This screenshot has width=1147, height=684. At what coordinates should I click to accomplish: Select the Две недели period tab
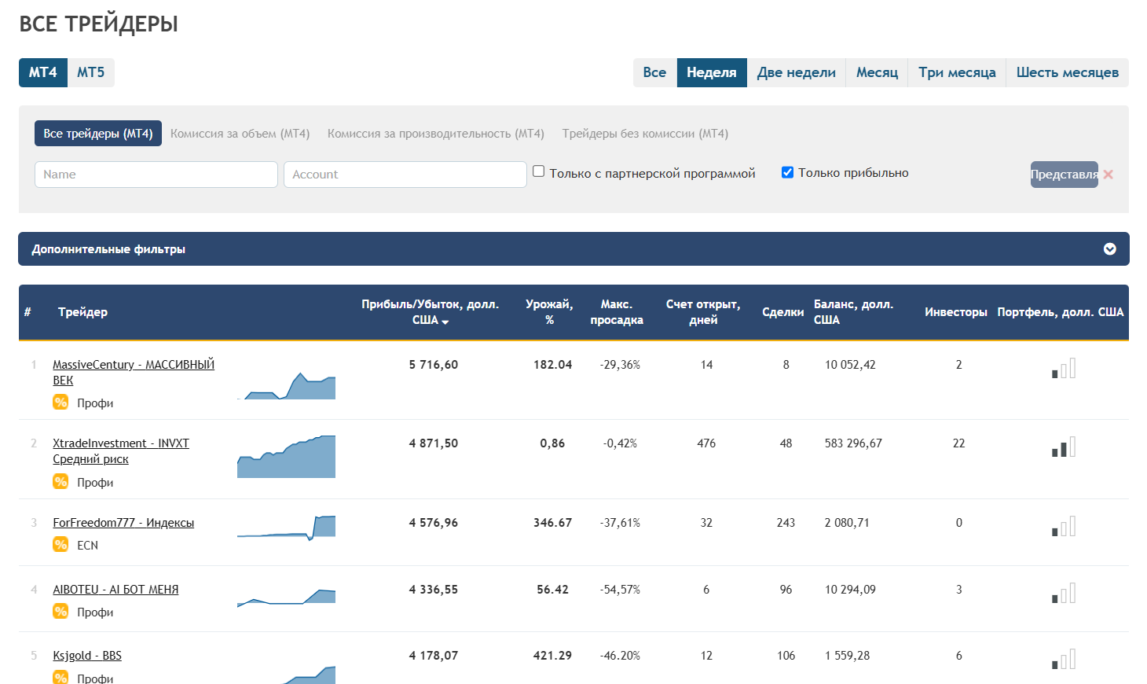click(797, 72)
